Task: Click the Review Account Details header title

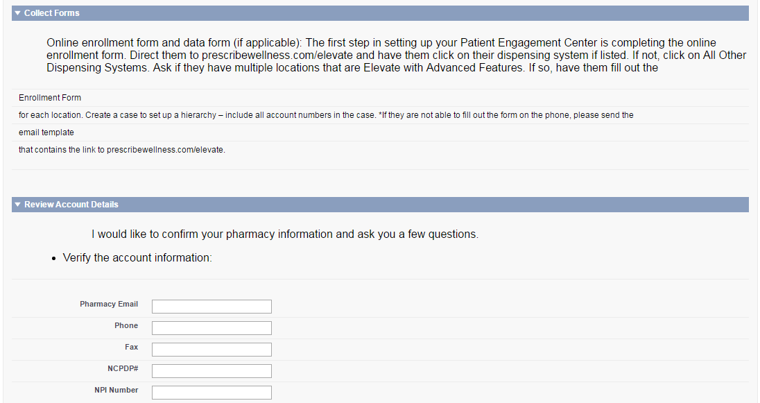Action: click(x=71, y=205)
